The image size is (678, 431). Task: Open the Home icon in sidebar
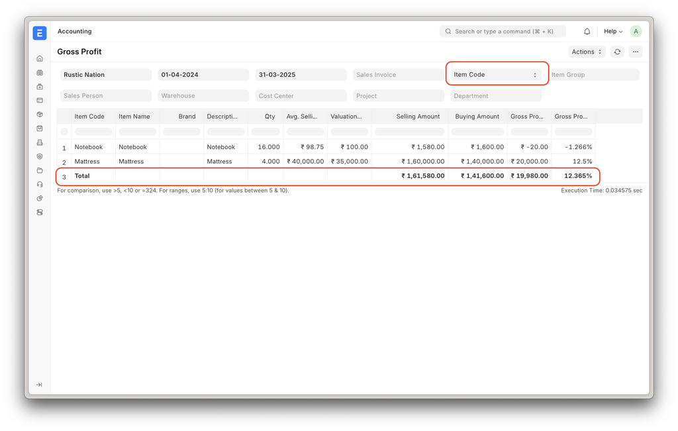(x=40, y=58)
